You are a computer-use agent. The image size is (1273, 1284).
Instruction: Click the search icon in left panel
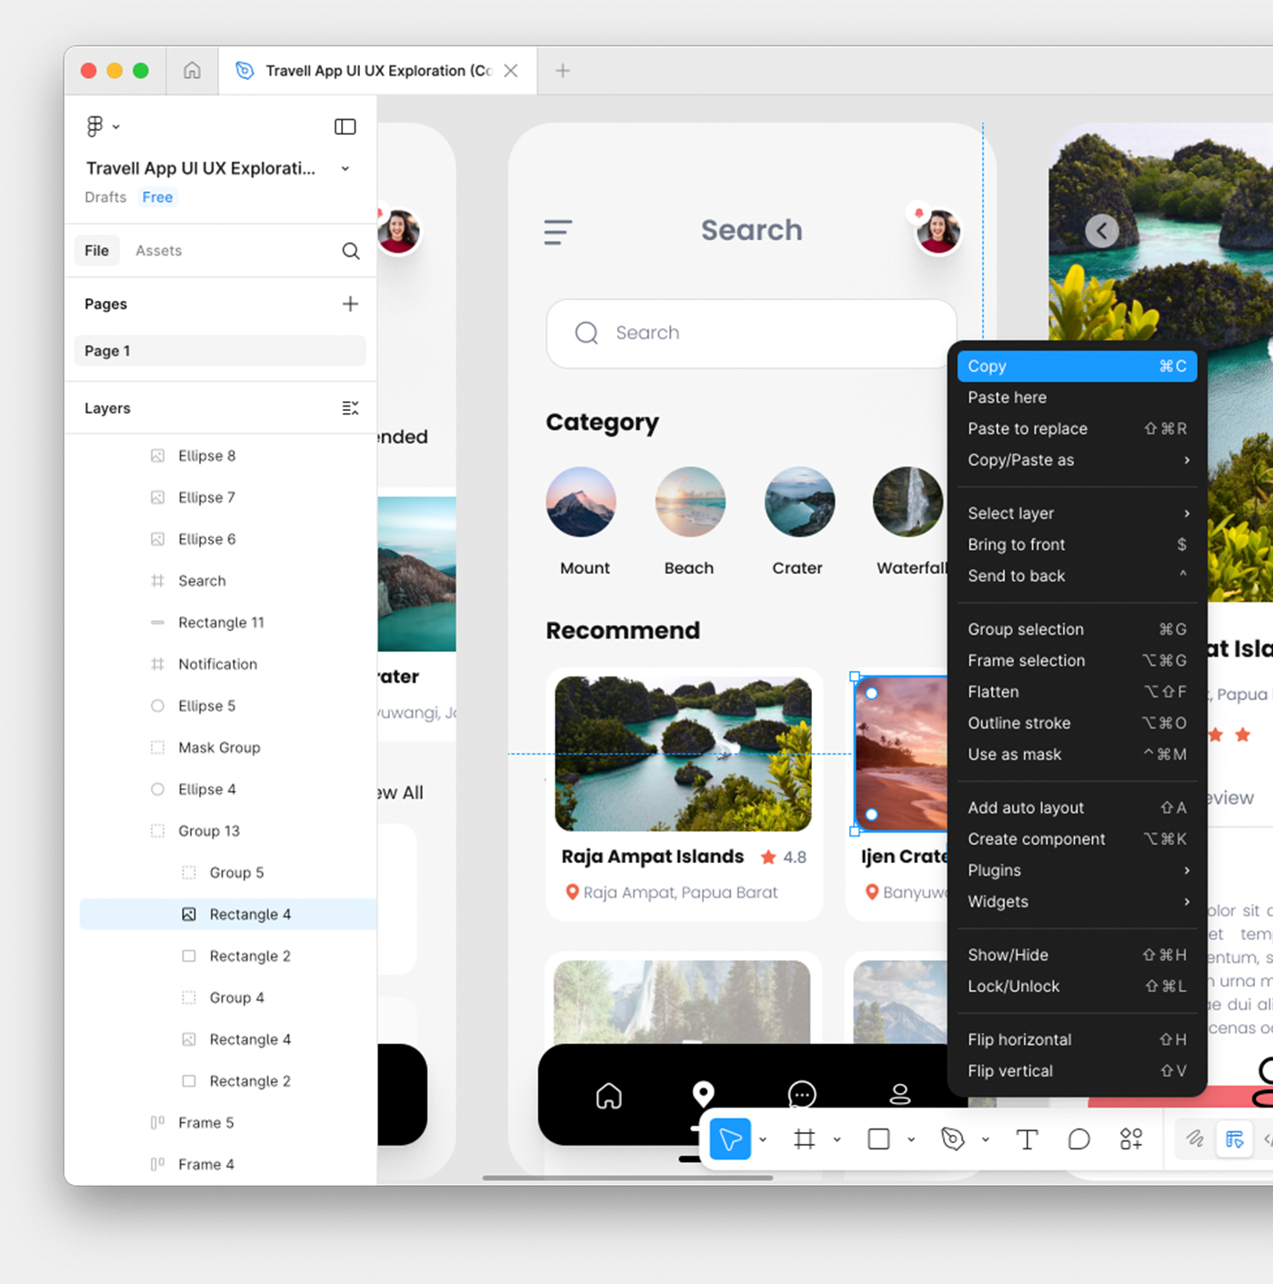[x=351, y=251]
